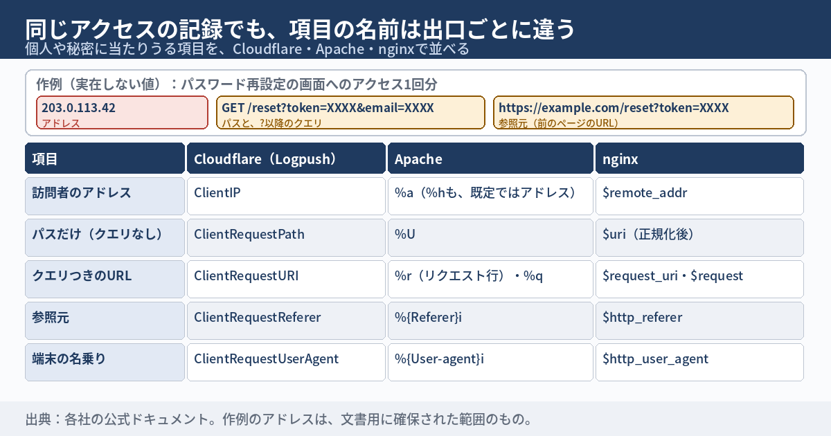Click the %a(%hも、既定ではアドレス) cell
This screenshot has width=831, height=436.
pos(490,196)
